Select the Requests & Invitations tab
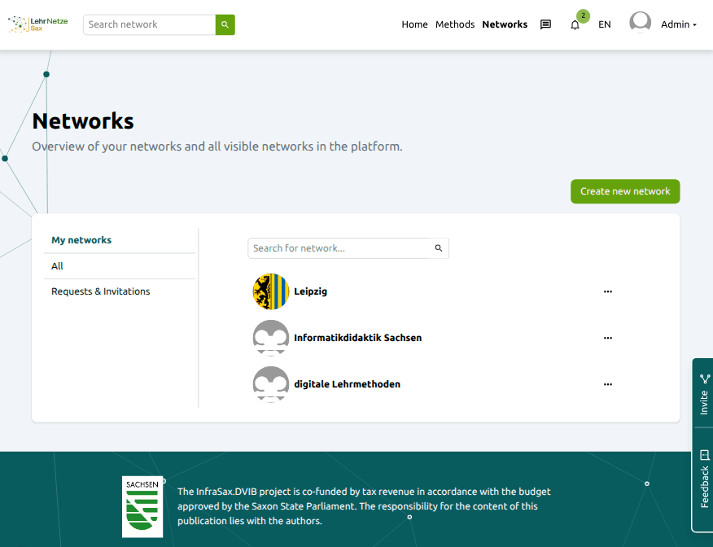 [x=120, y=291]
